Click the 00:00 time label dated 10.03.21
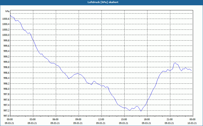Screen dimensions: 203x126 click(193, 119)
